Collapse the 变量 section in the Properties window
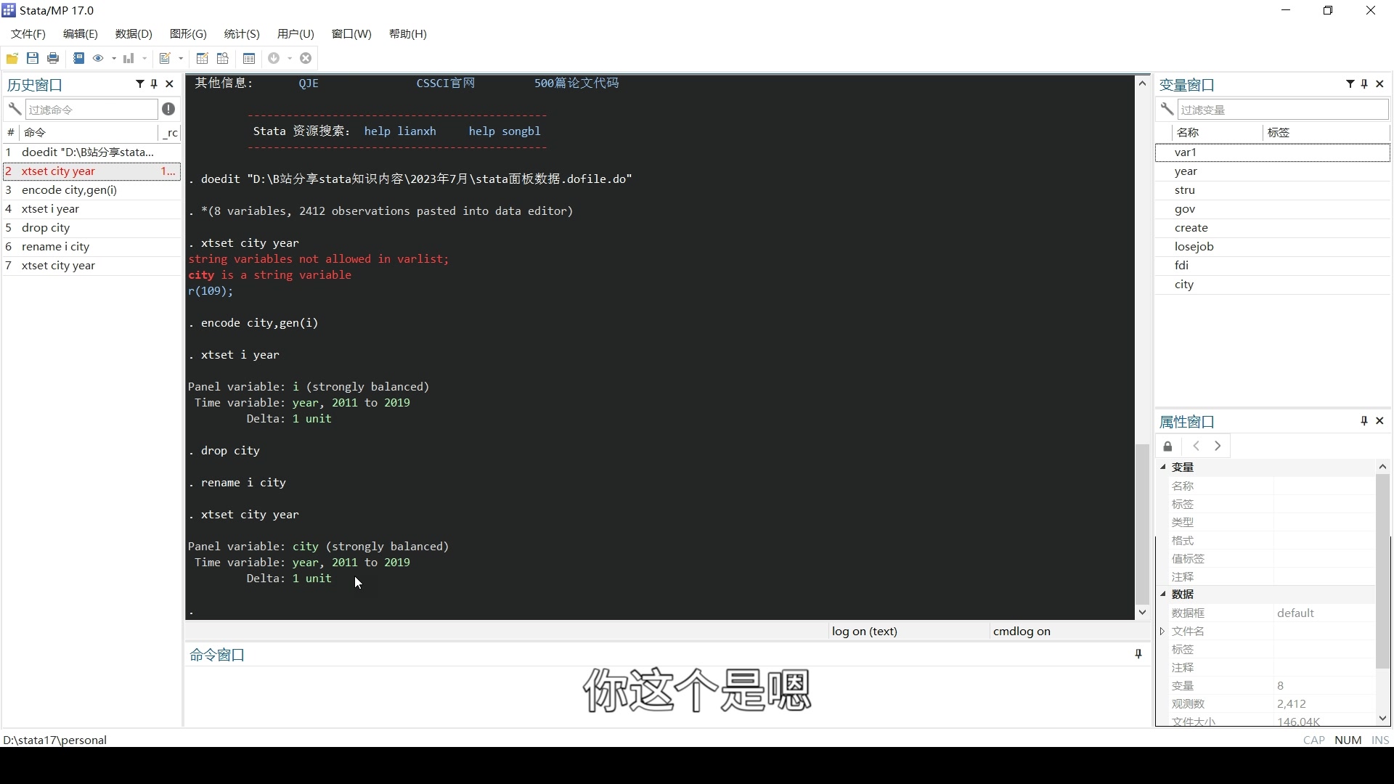1394x784 pixels. pos(1163,467)
